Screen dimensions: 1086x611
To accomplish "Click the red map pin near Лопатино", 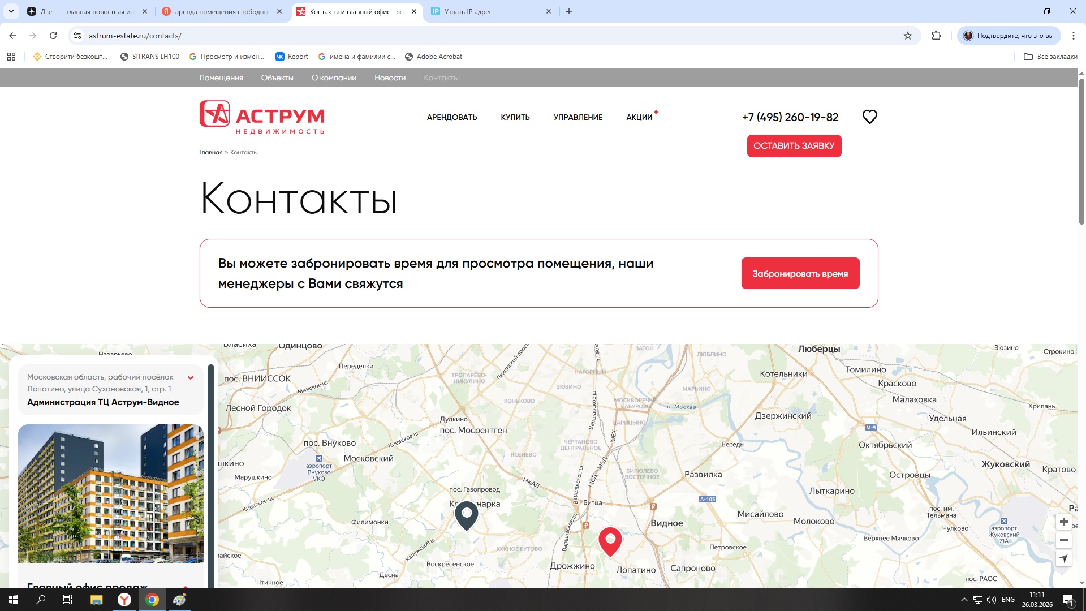I will (x=610, y=540).
